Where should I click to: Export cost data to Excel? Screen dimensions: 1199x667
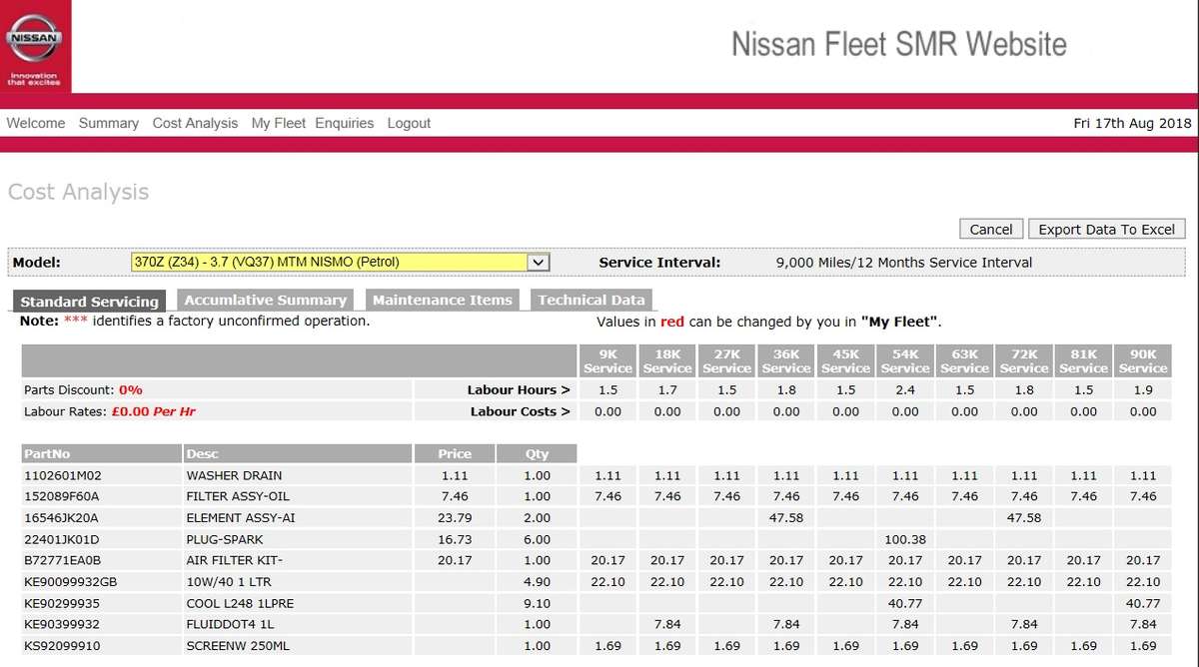pos(1106,229)
